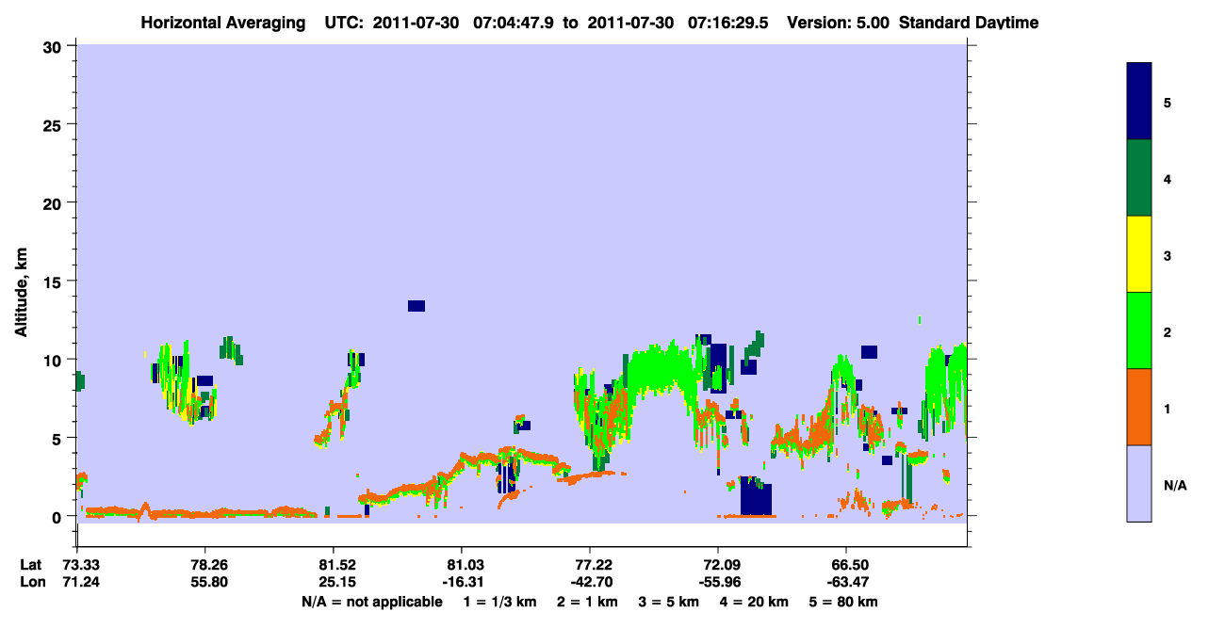Click the isolated dark blue block near 13 km altitude
This screenshot has width=1225, height=628.
(416, 306)
